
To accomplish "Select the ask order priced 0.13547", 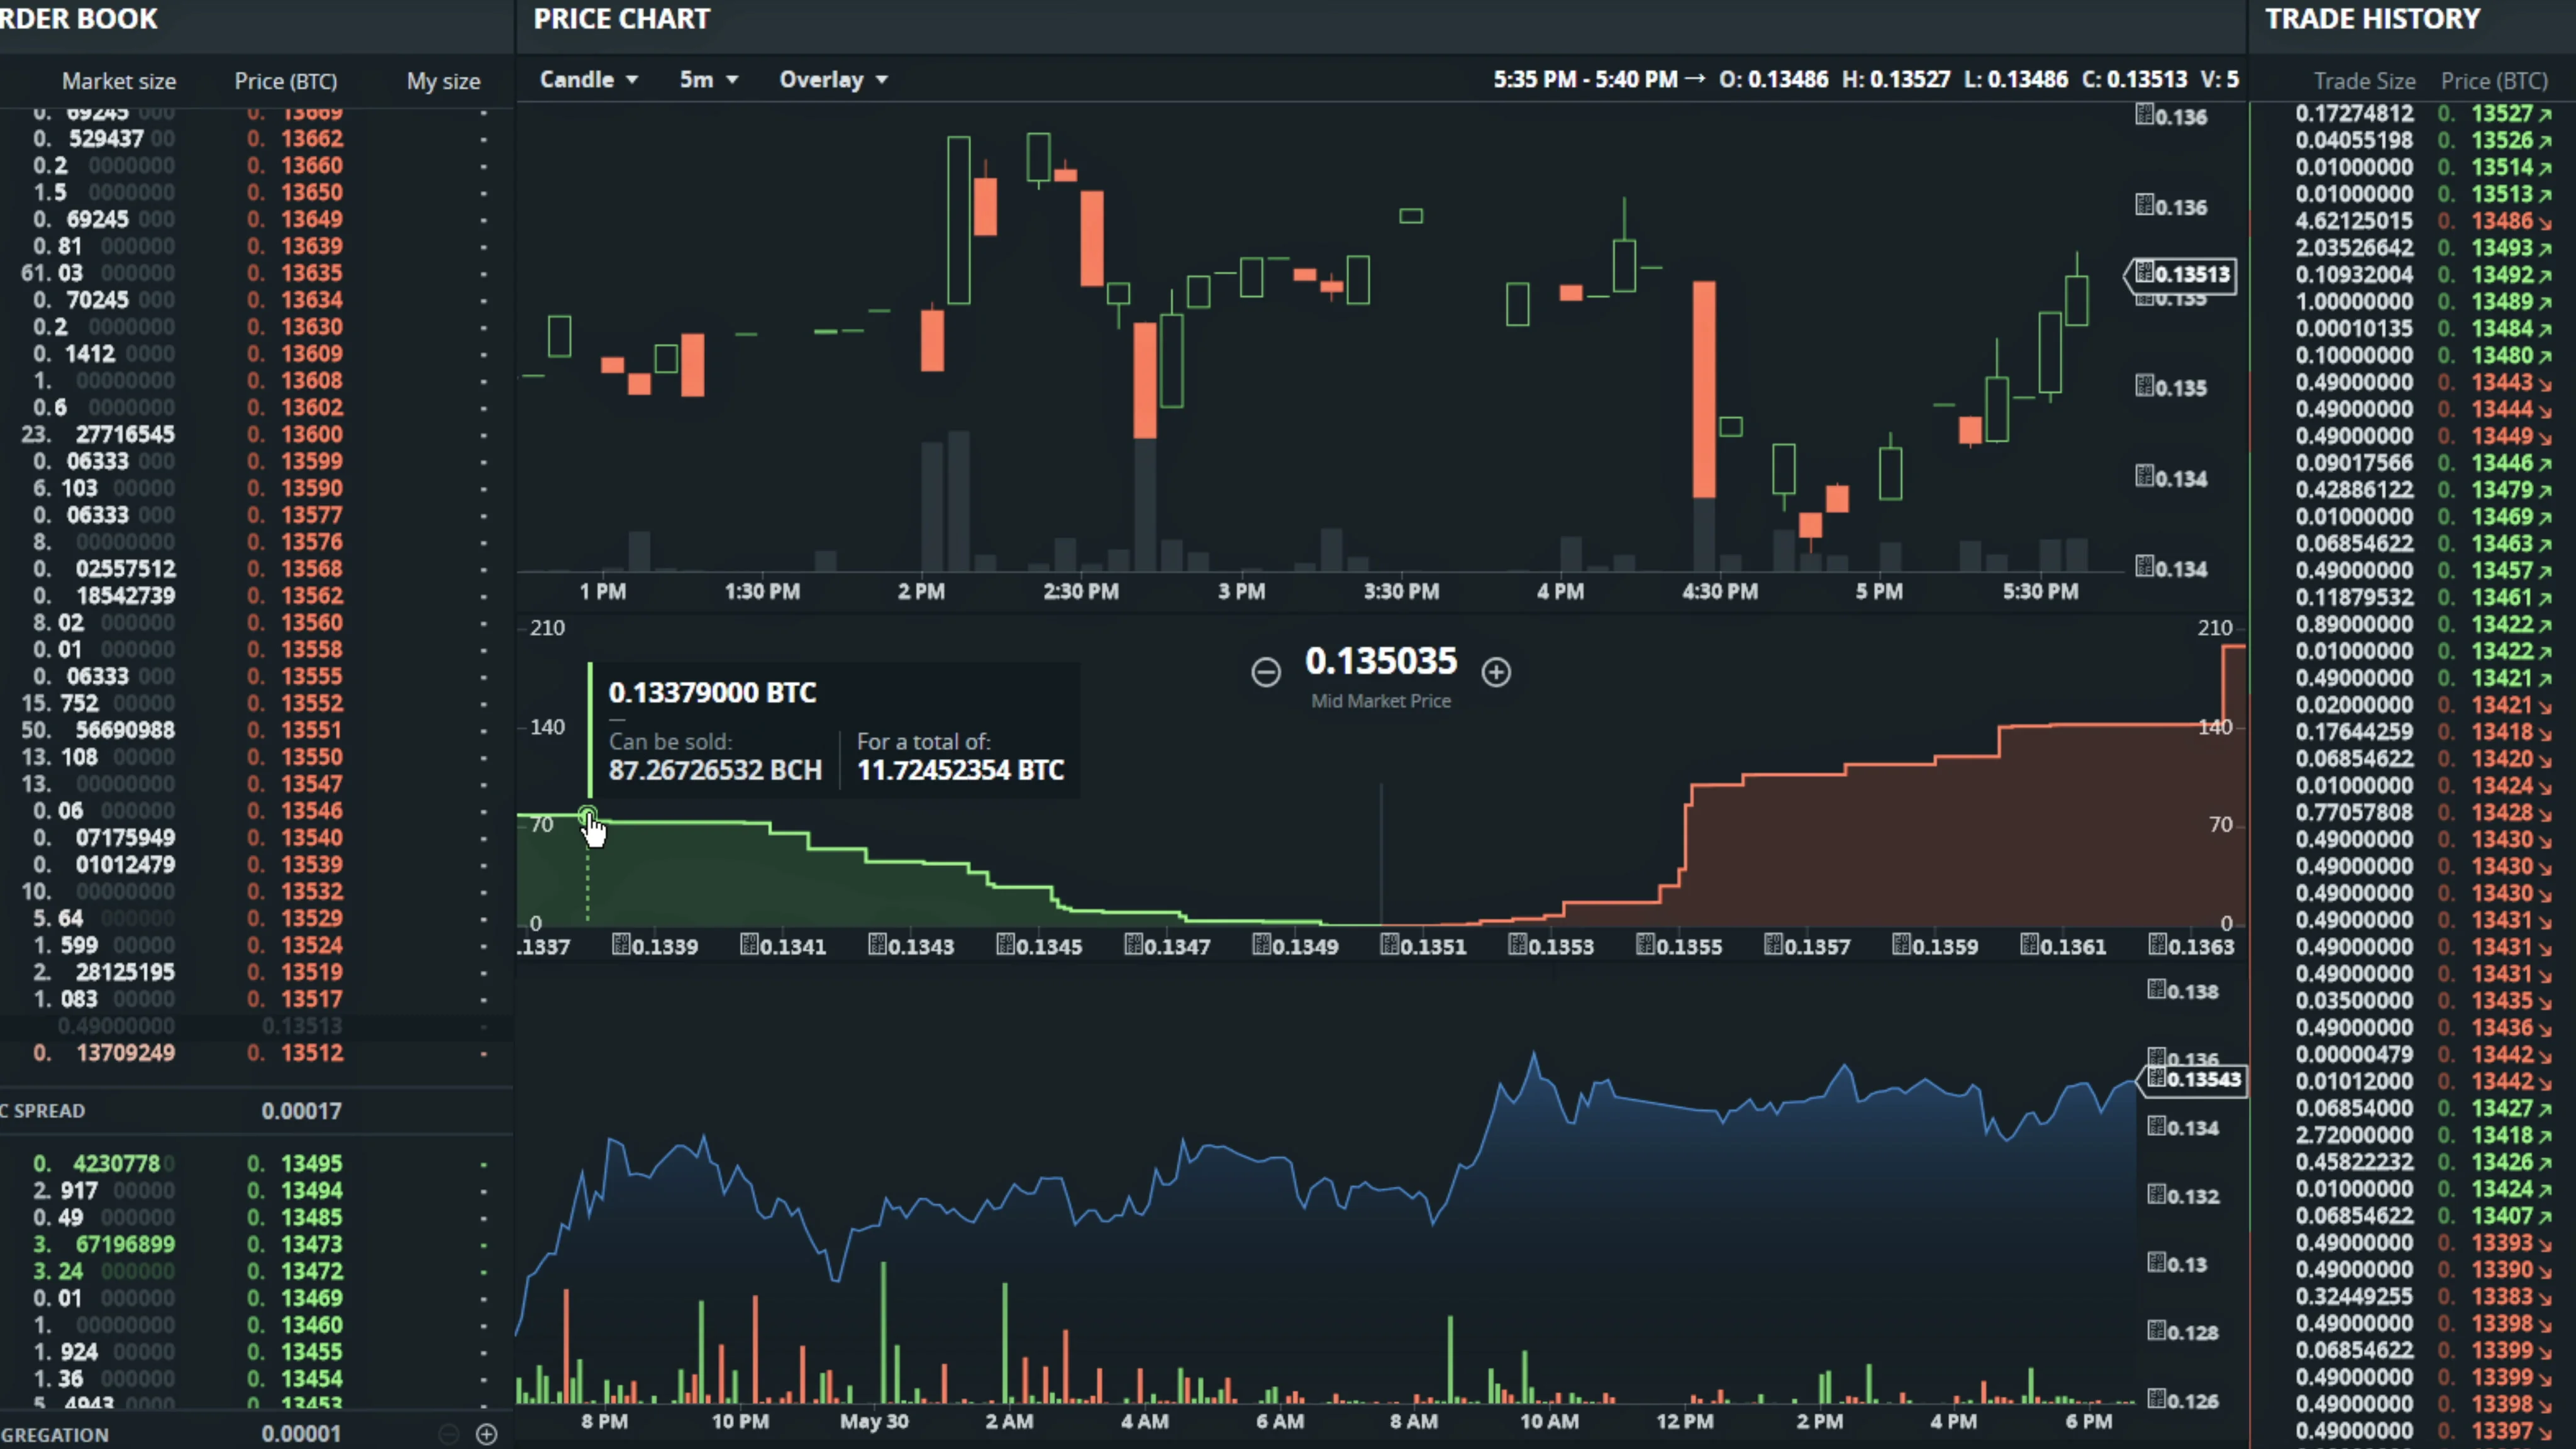I will tap(257, 784).
